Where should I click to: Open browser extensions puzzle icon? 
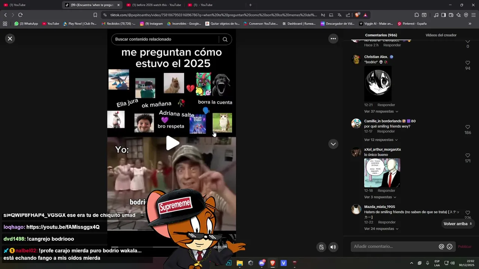tap(417, 15)
